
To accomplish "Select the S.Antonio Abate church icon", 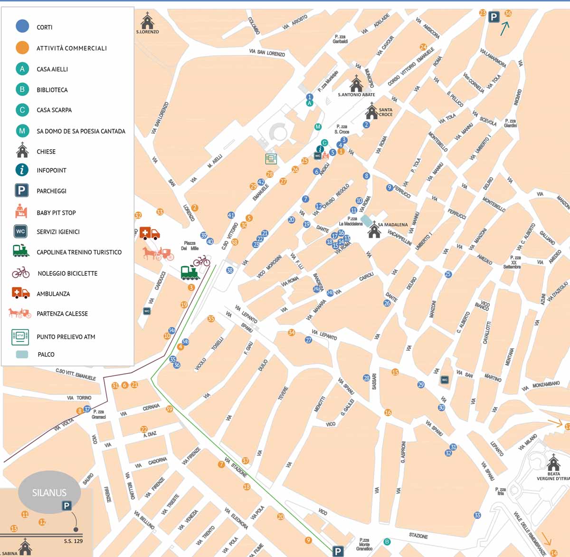I will 356,83.
